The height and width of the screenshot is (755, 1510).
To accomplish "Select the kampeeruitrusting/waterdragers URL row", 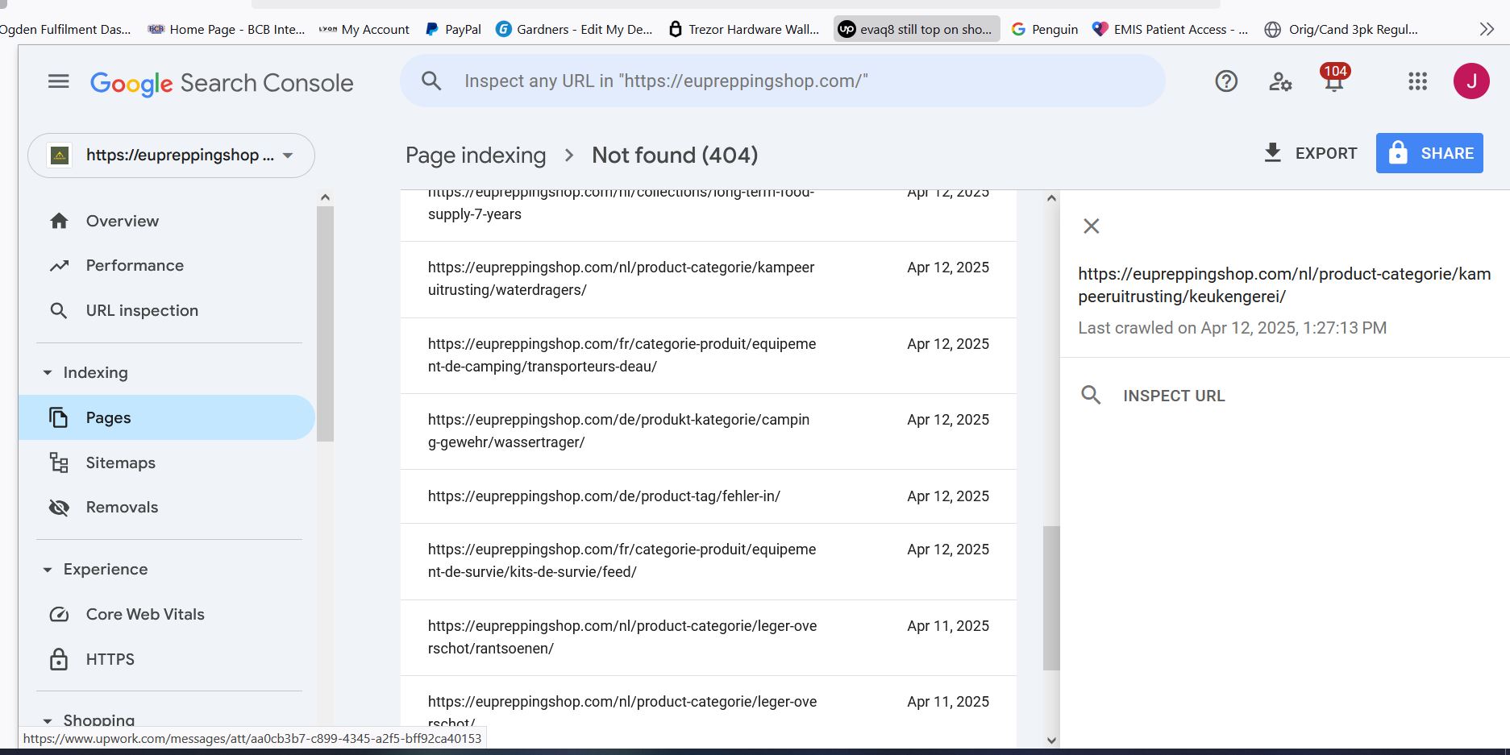I will click(709, 279).
